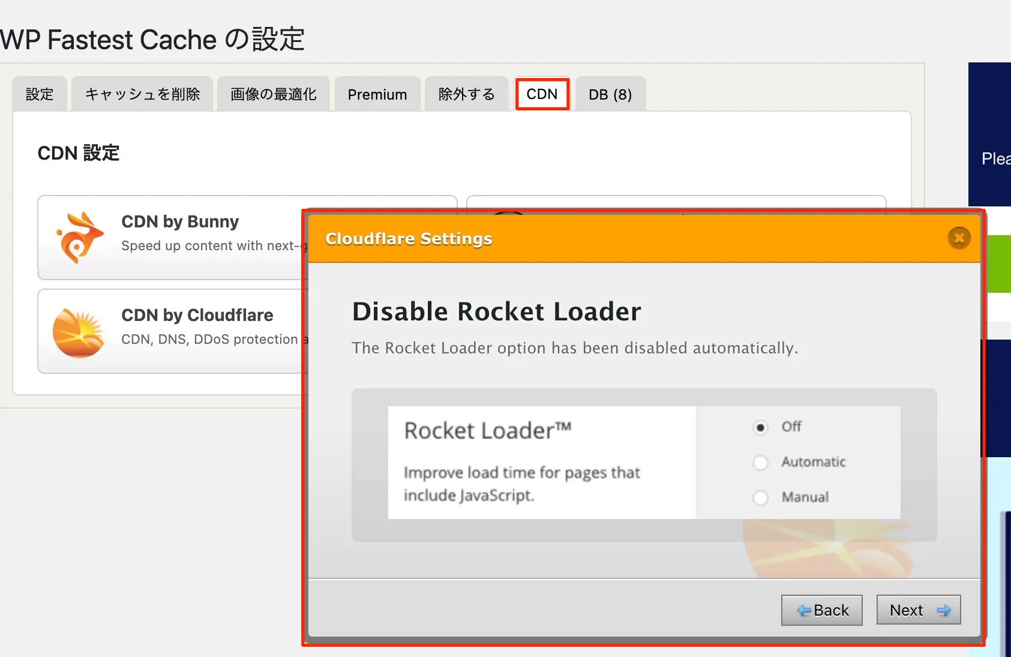Screen dimensions: 1011x657
Task: Set Rocket Loader to Automatic
Action: coord(760,463)
